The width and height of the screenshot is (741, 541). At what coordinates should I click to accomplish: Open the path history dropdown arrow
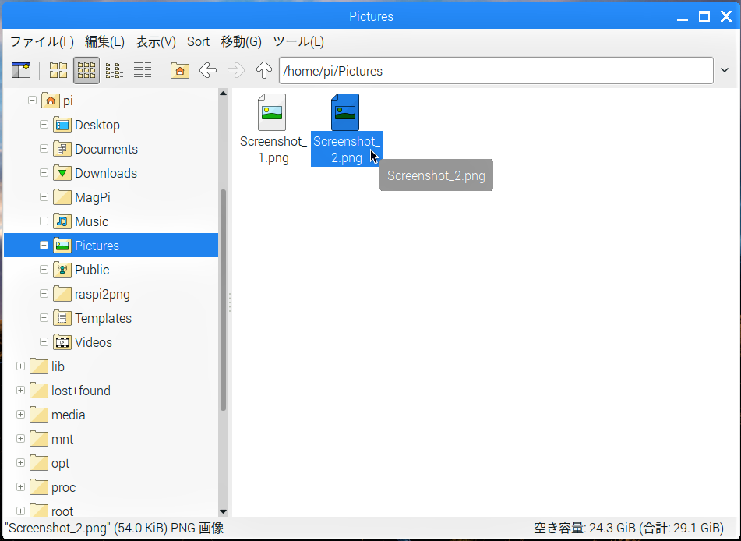coord(725,70)
